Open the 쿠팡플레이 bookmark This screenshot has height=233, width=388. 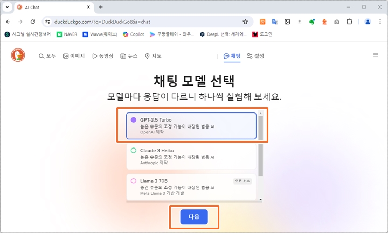tap(172, 34)
